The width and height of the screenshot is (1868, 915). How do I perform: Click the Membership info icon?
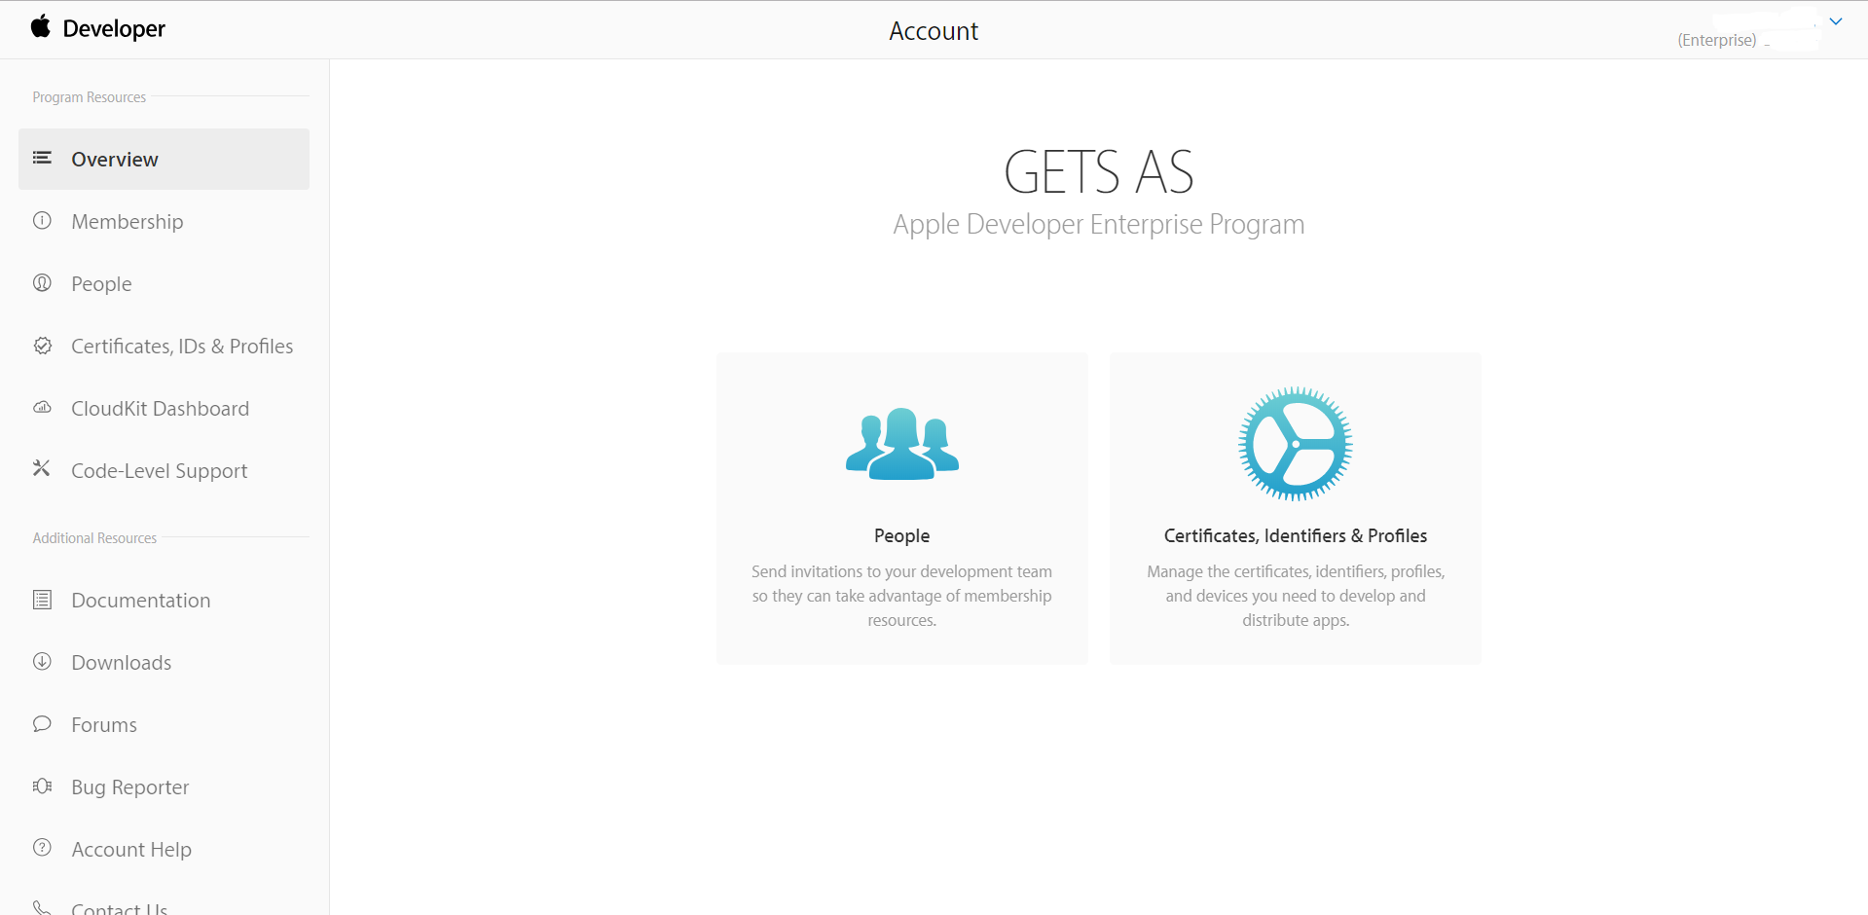pos(42,220)
